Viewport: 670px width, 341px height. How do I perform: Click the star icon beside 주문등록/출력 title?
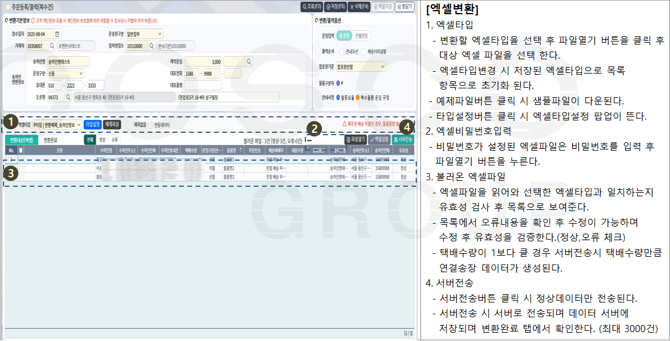pos(8,7)
